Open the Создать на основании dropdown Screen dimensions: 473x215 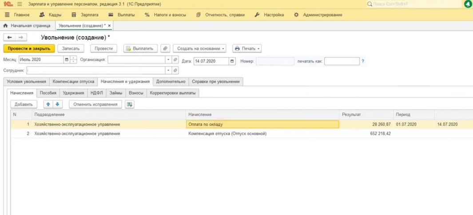(201, 49)
